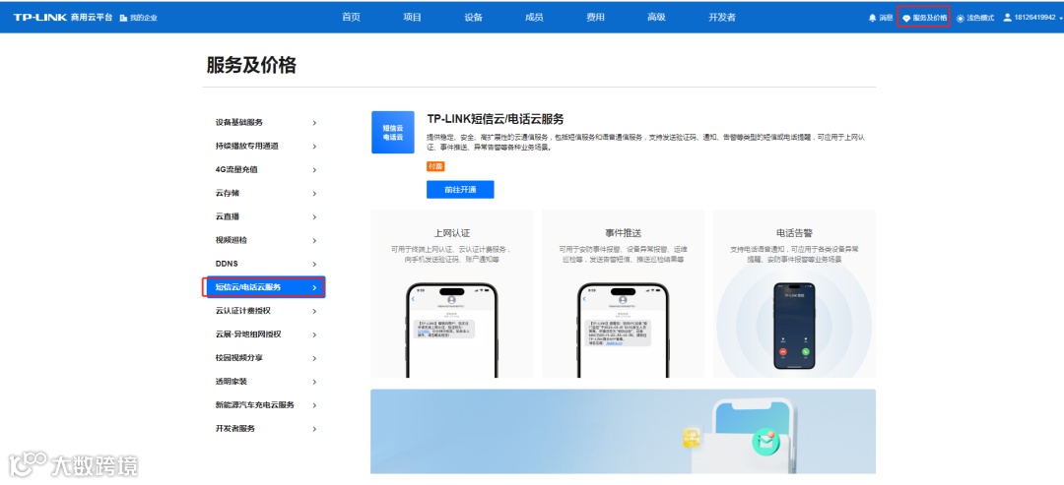Click the blue 短信云 电话云 service tile

393,132
